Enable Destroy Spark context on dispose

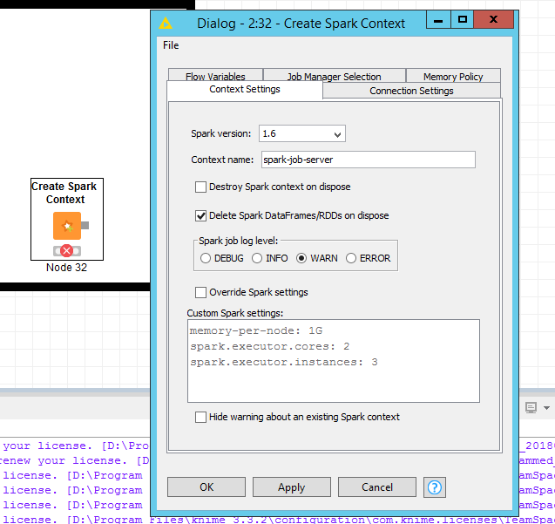coord(200,187)
